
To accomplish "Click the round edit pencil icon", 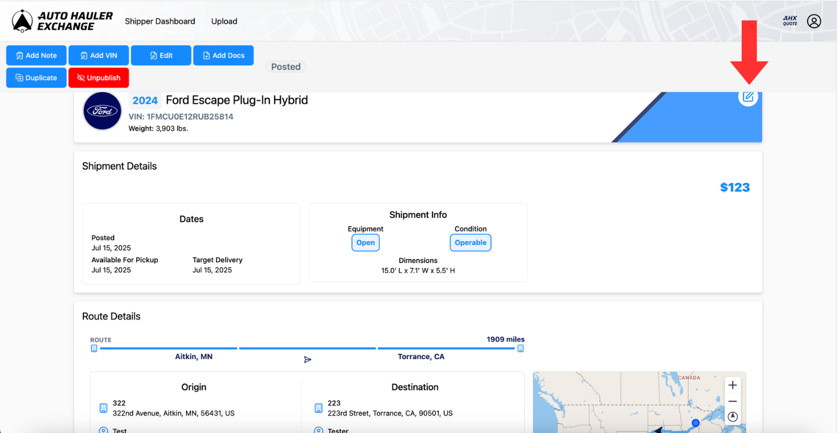I will tap(748, 96).
